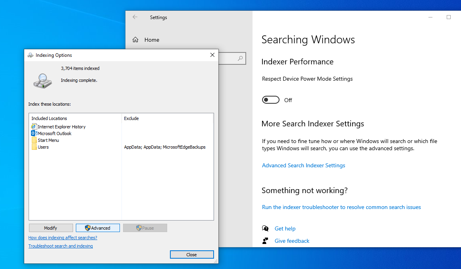The height and width of the screenshot is (269, 461).
Task: Select the Users folder icon
Action: coord(34,147)
